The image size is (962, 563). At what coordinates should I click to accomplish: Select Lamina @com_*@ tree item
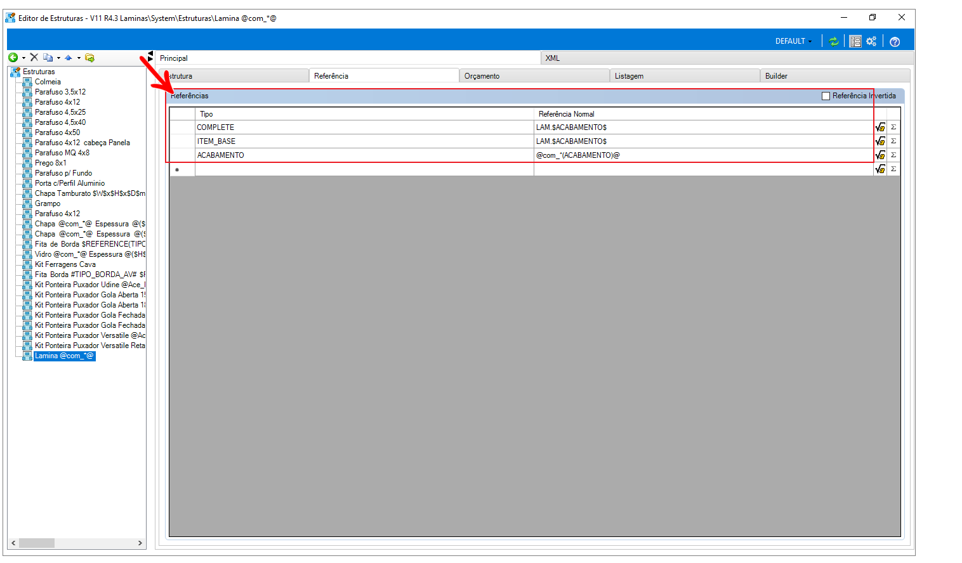pos(64,356)
